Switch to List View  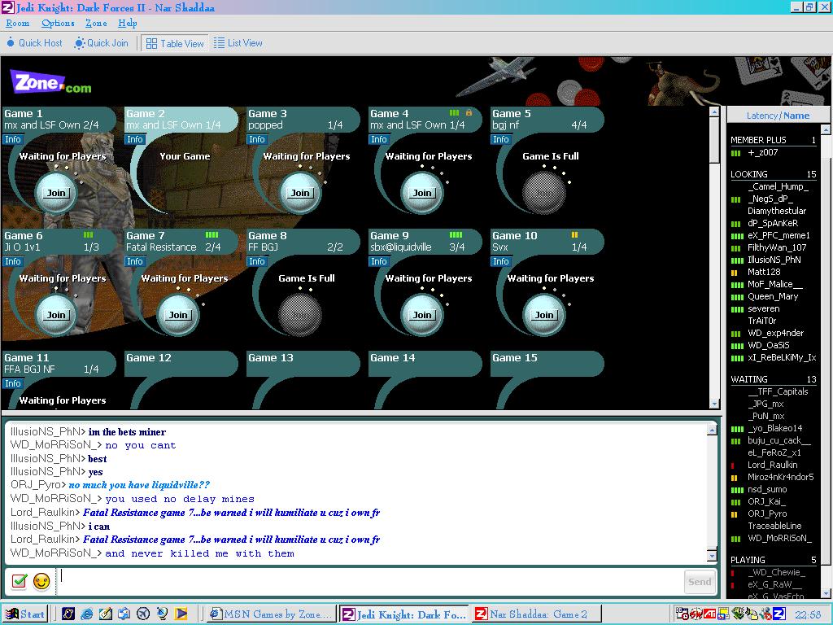click(x=238, y=43)
